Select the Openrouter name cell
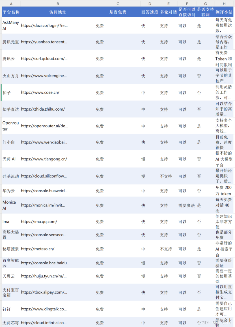The width and height of the screenshot is (235, 327). click(11, 126)
